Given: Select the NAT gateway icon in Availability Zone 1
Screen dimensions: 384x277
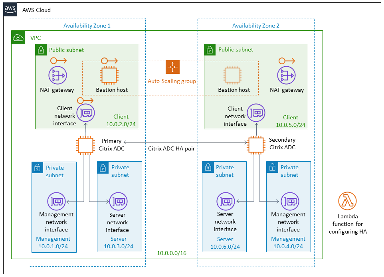Looking at the screenshot, I should pos(57,75).
